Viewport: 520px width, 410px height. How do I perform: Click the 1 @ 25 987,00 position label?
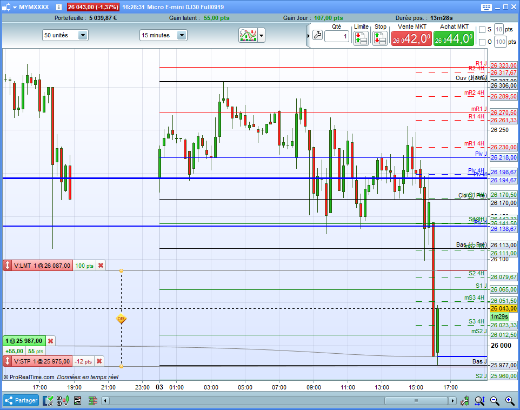[24, 341]
